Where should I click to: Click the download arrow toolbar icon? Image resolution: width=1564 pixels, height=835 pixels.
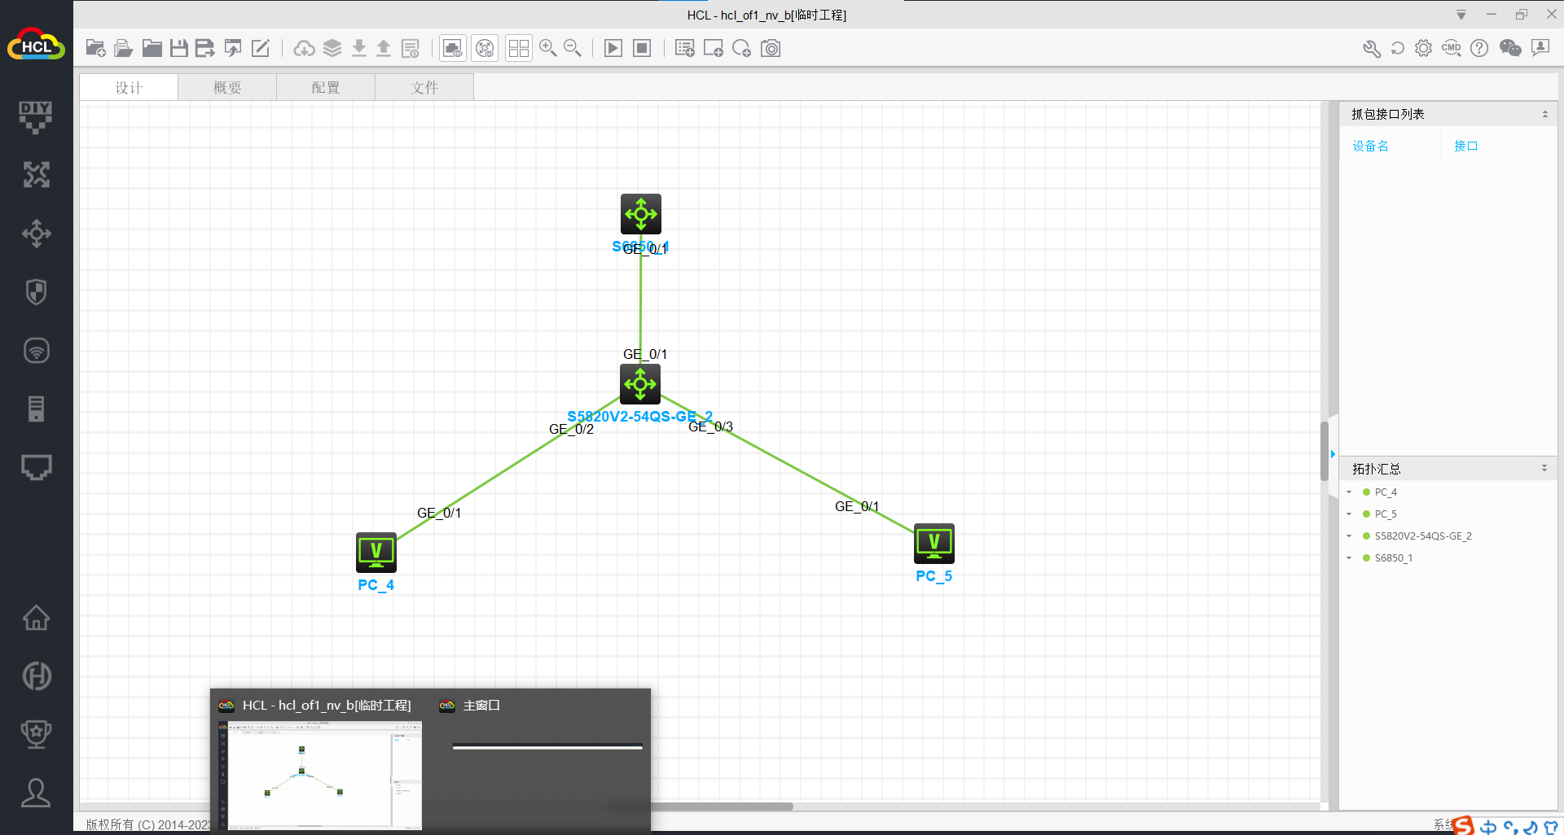359,48
